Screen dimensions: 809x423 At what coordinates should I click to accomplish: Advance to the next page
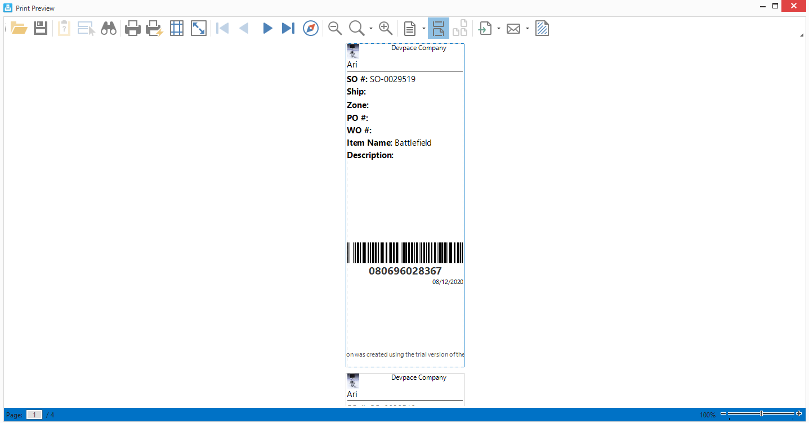[x=267, y=28]
